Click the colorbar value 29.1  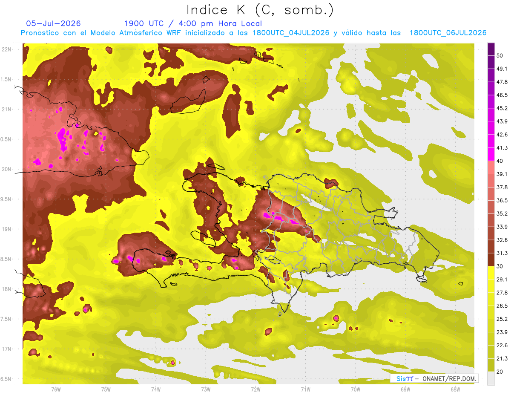click(502, 280)
